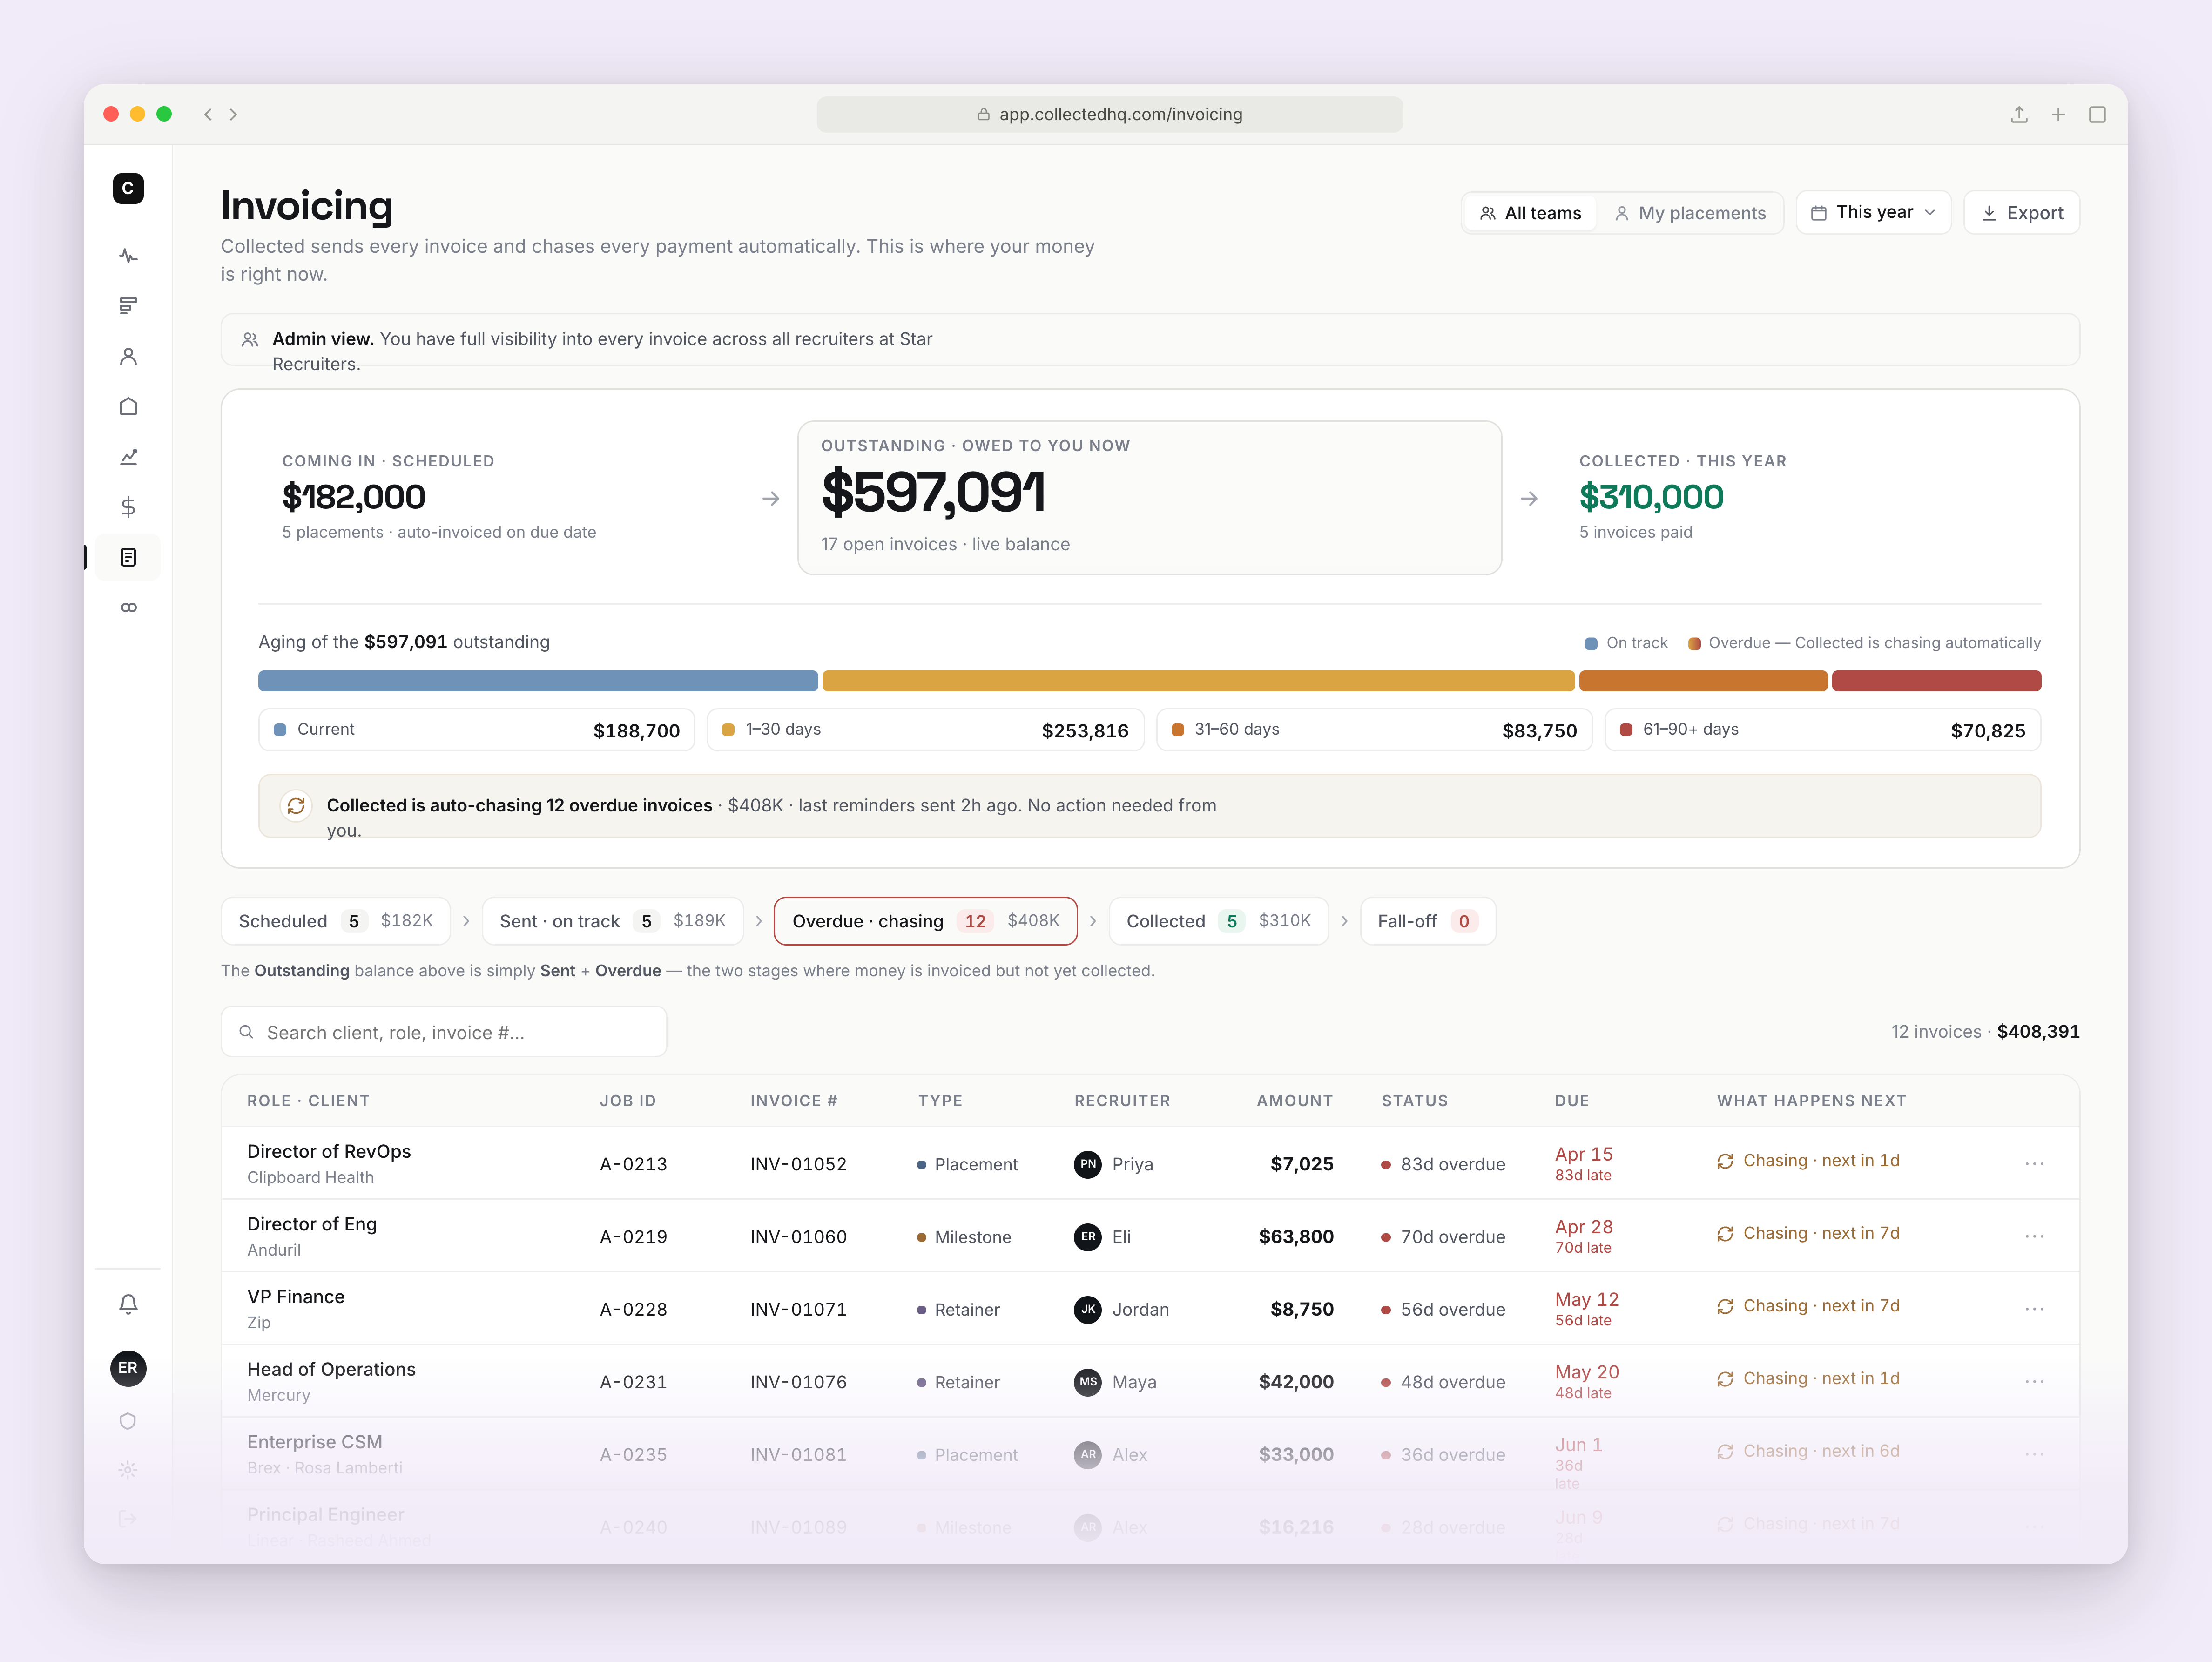Open row menu for Enterprise CSM
Viewport: 2212px width, 1662px height.
click(2034, 1454)
